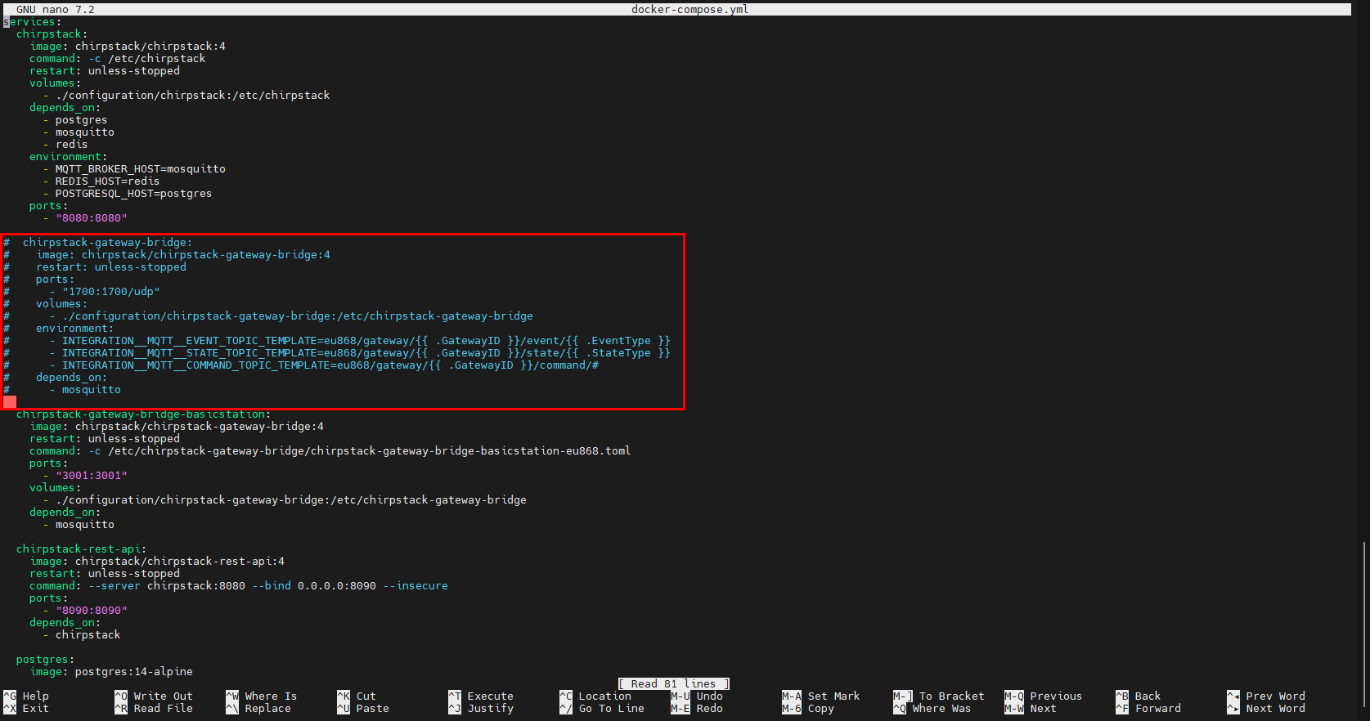Click the Read File shortcut

click(162, 709)
